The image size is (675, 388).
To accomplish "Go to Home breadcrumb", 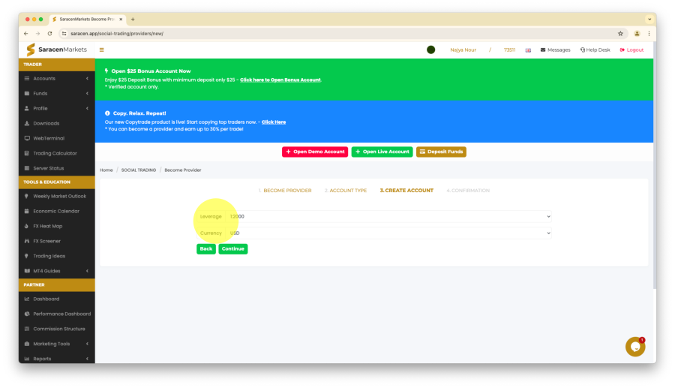I will (106, 170).
